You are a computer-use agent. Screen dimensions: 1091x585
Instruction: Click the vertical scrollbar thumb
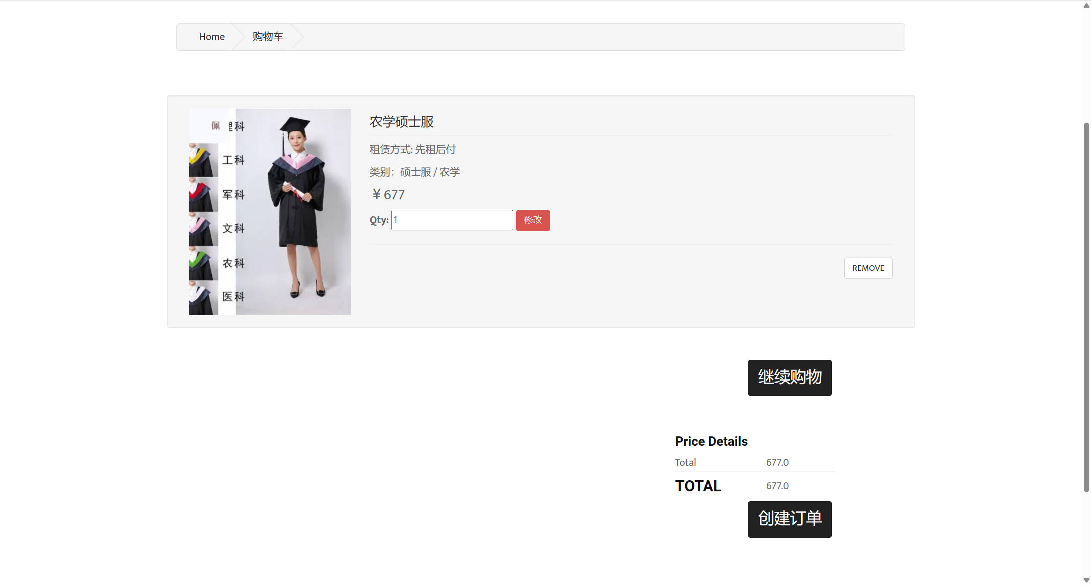1086,307
